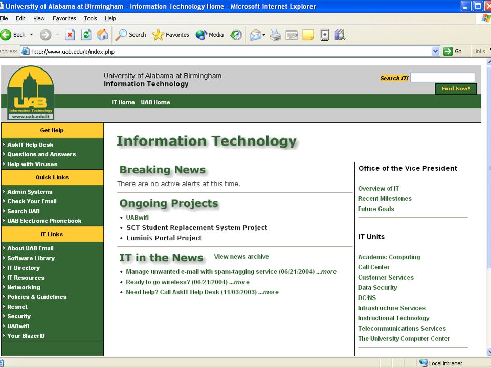Open Search UAB quick link
Viewport: 491px width, 368px height.
click(24, 211)
